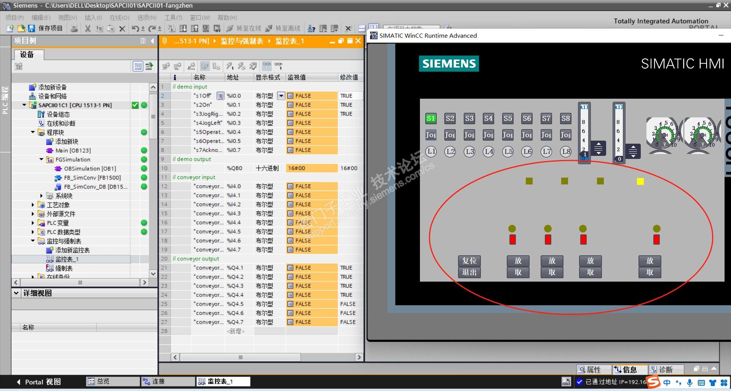Click the Jog button under S3

click(469, 135)
